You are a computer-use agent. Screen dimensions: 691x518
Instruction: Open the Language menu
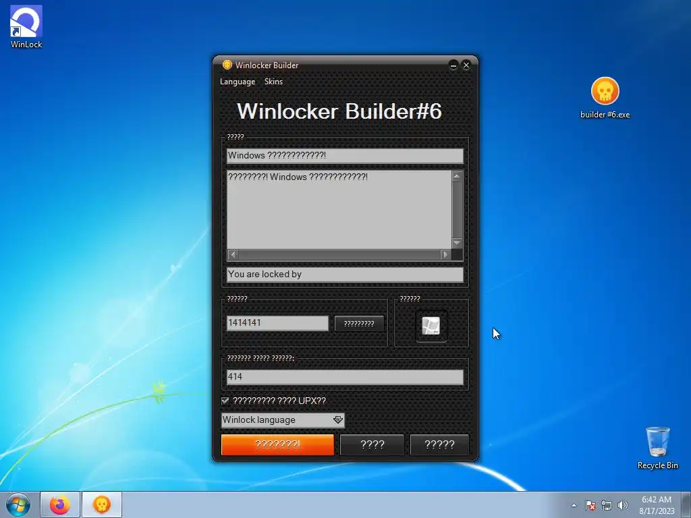point(238,82)
